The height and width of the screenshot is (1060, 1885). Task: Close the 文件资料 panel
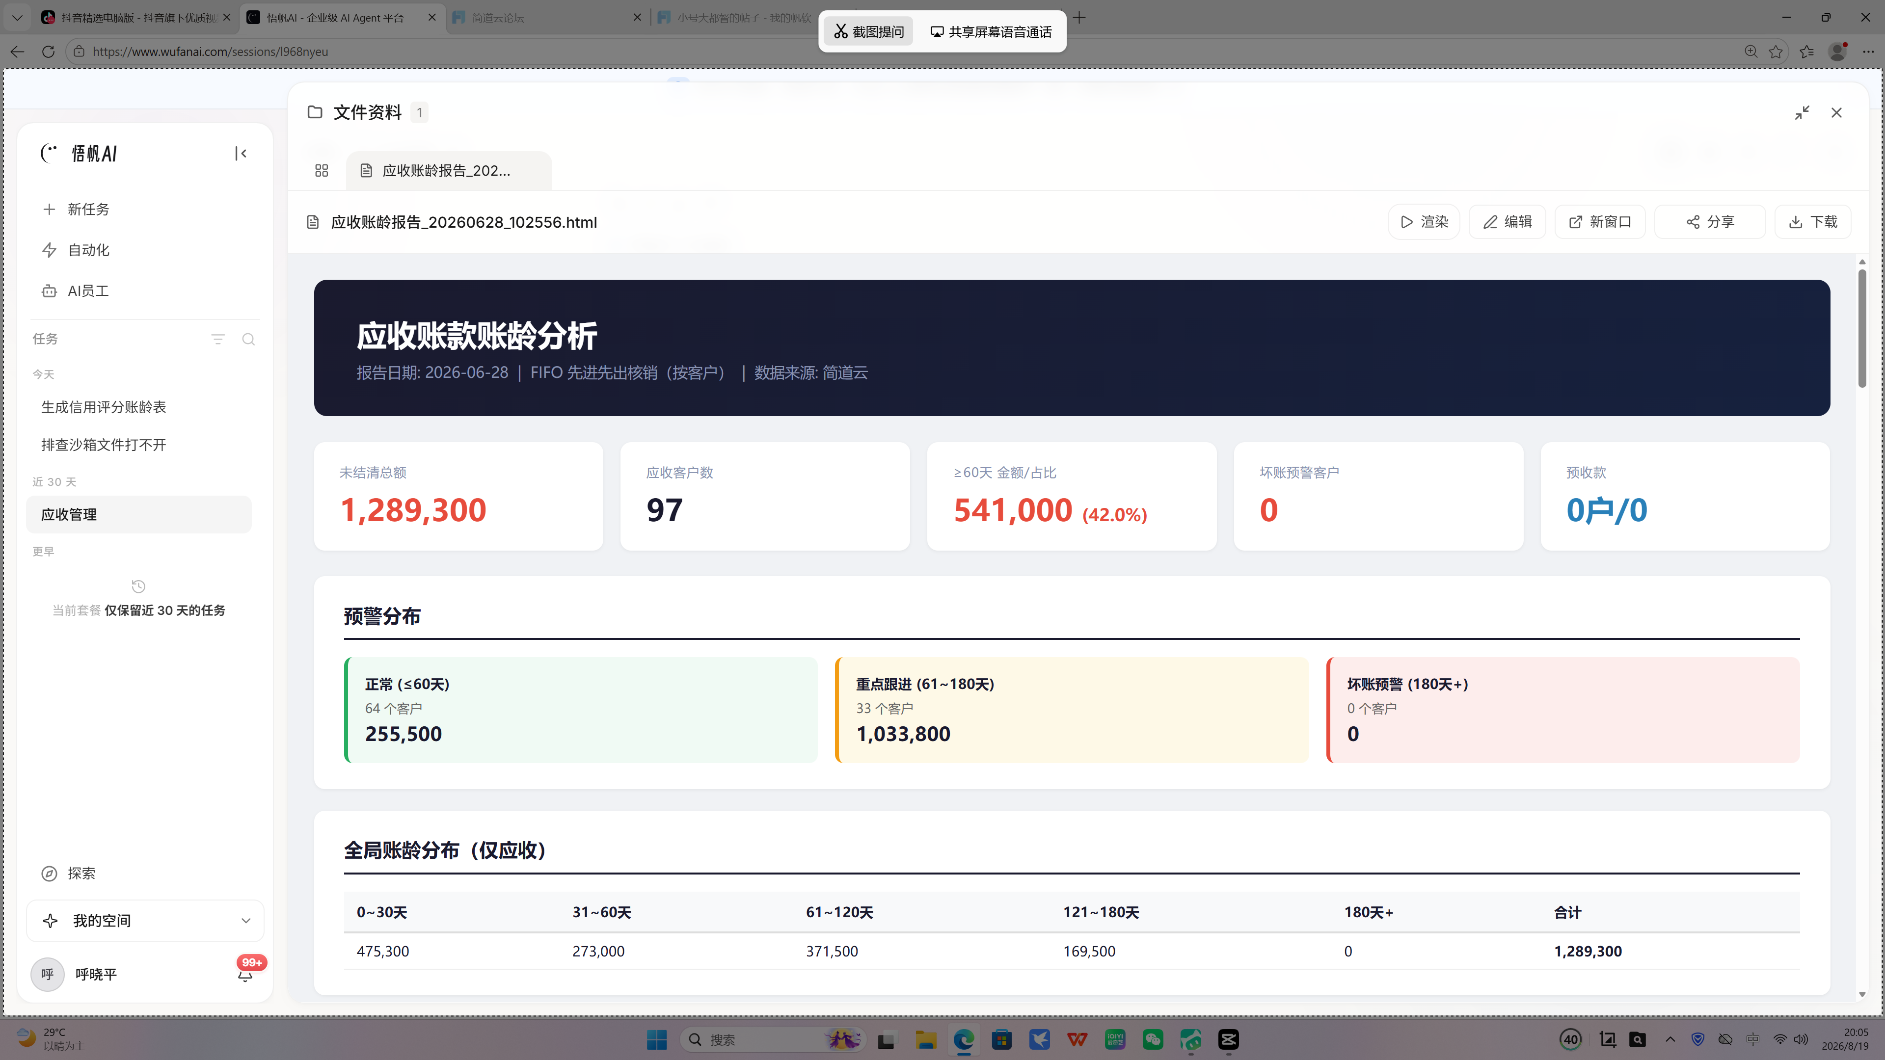(1837, 113)
